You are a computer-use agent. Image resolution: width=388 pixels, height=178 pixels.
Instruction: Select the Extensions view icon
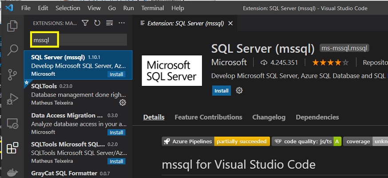(x=12, y=147)
